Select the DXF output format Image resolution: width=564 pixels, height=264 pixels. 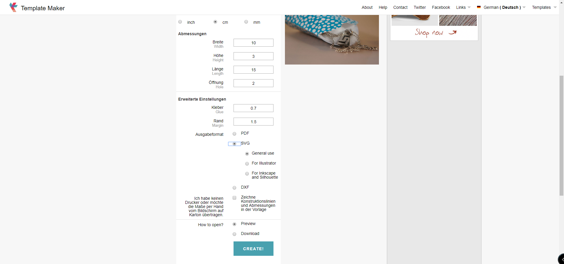234,188
